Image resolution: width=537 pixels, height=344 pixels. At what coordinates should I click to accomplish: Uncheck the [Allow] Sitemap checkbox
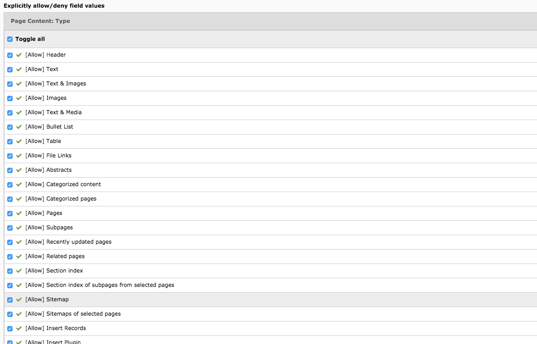point(10,299)
